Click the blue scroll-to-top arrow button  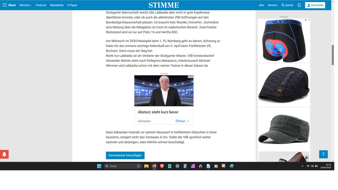[323, 154]
